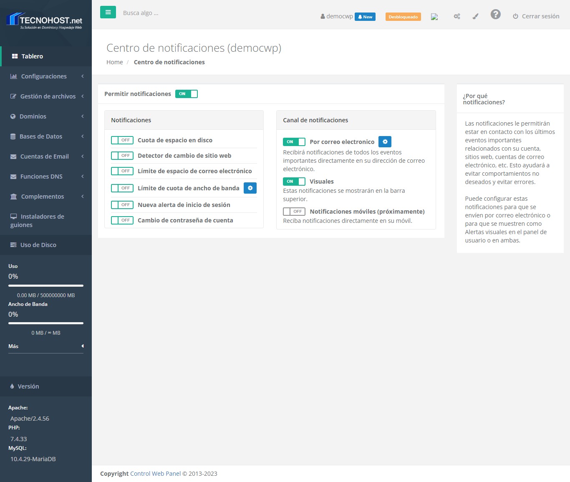The width and height of the screenshot is (570, 482).
Task: Open the Control Web Panel footer link
Action: [155, 474]
